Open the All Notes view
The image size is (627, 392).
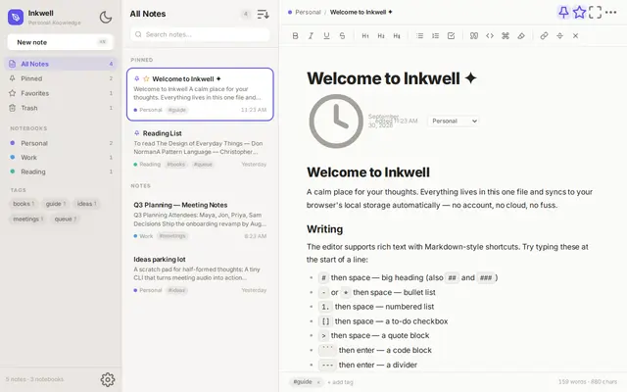pos(61,64)
